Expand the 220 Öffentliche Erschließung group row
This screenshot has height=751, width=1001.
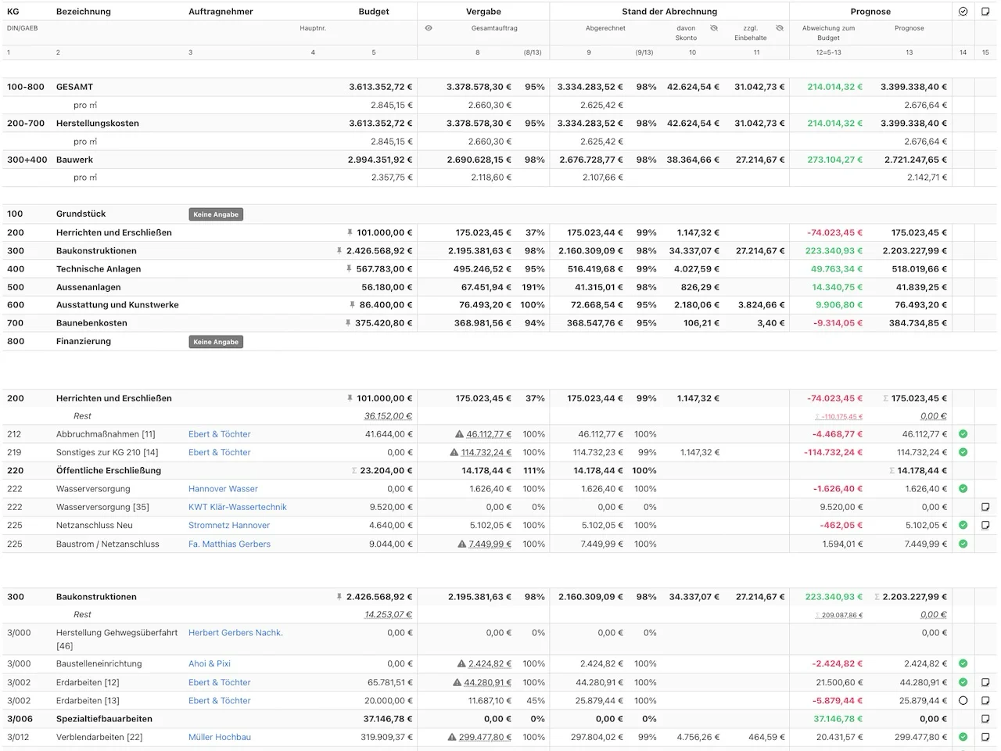coord(109,470)
